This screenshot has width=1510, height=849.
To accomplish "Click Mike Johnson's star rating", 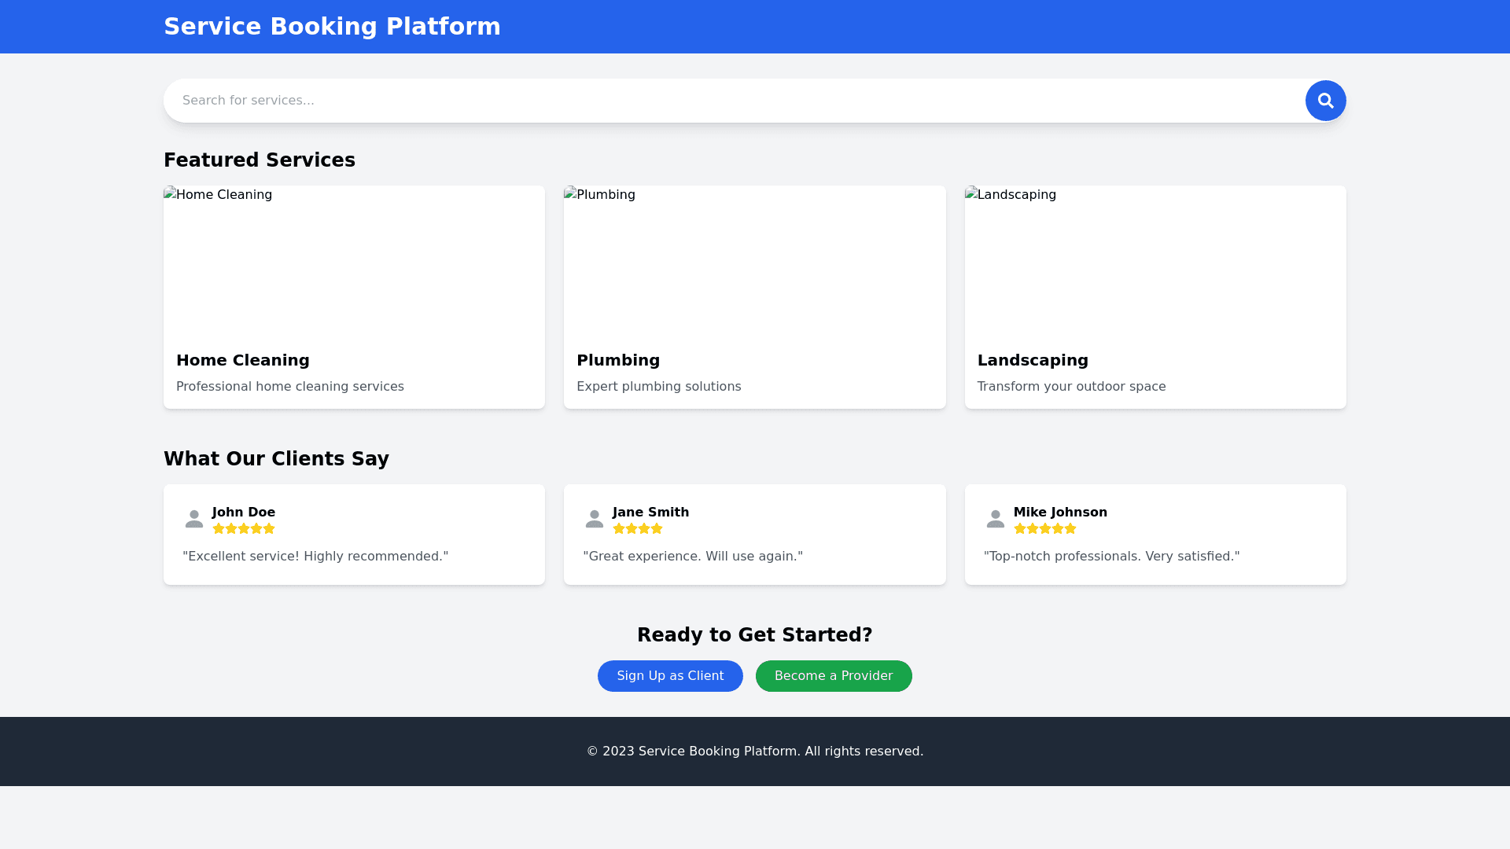I will (x=1044, y=529).
